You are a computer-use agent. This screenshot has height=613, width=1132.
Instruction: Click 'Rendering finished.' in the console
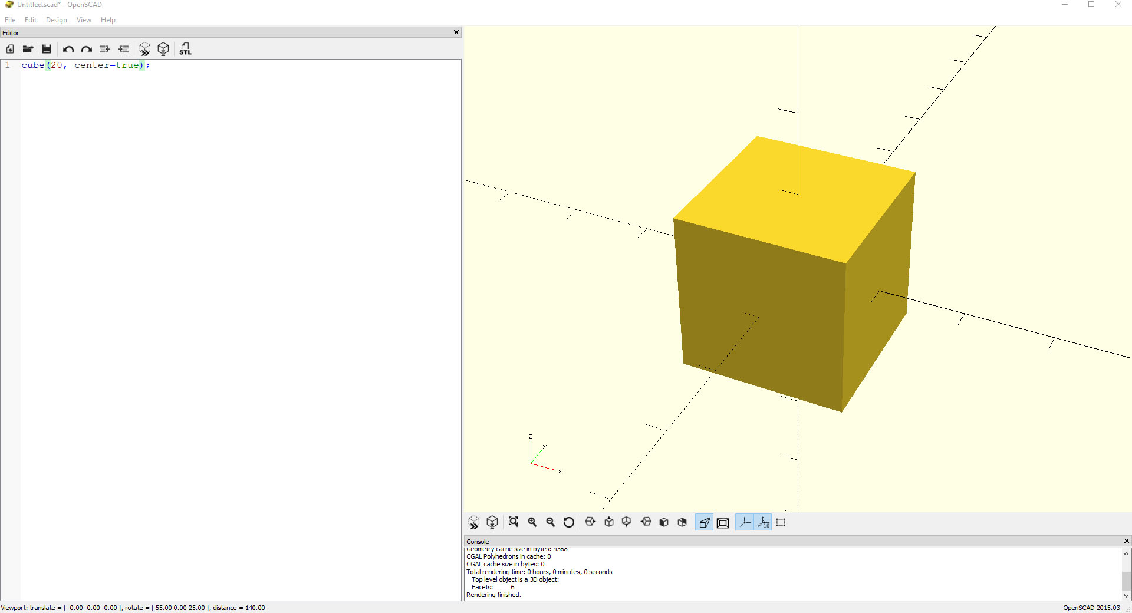point(493,595)
